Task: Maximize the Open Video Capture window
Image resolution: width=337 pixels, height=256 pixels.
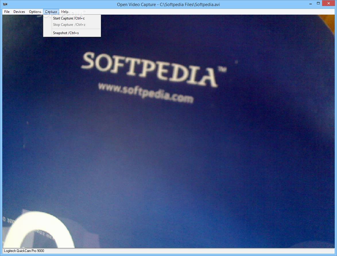Action: (318, 3)
